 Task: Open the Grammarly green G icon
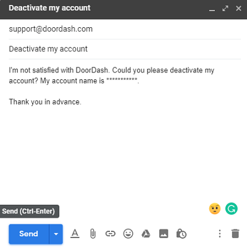[x=232, y=208]
